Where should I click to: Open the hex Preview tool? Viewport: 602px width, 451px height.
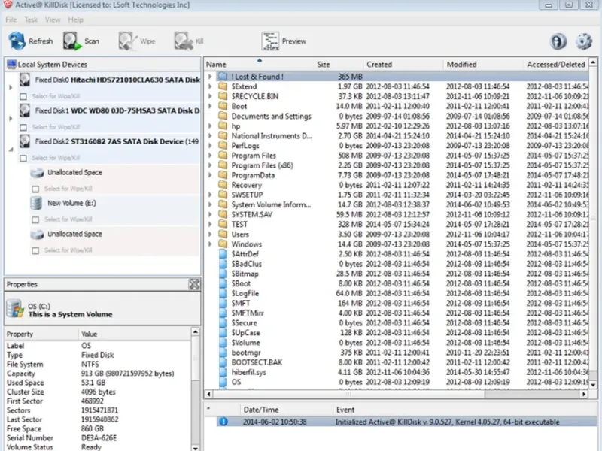click(271, 41)
